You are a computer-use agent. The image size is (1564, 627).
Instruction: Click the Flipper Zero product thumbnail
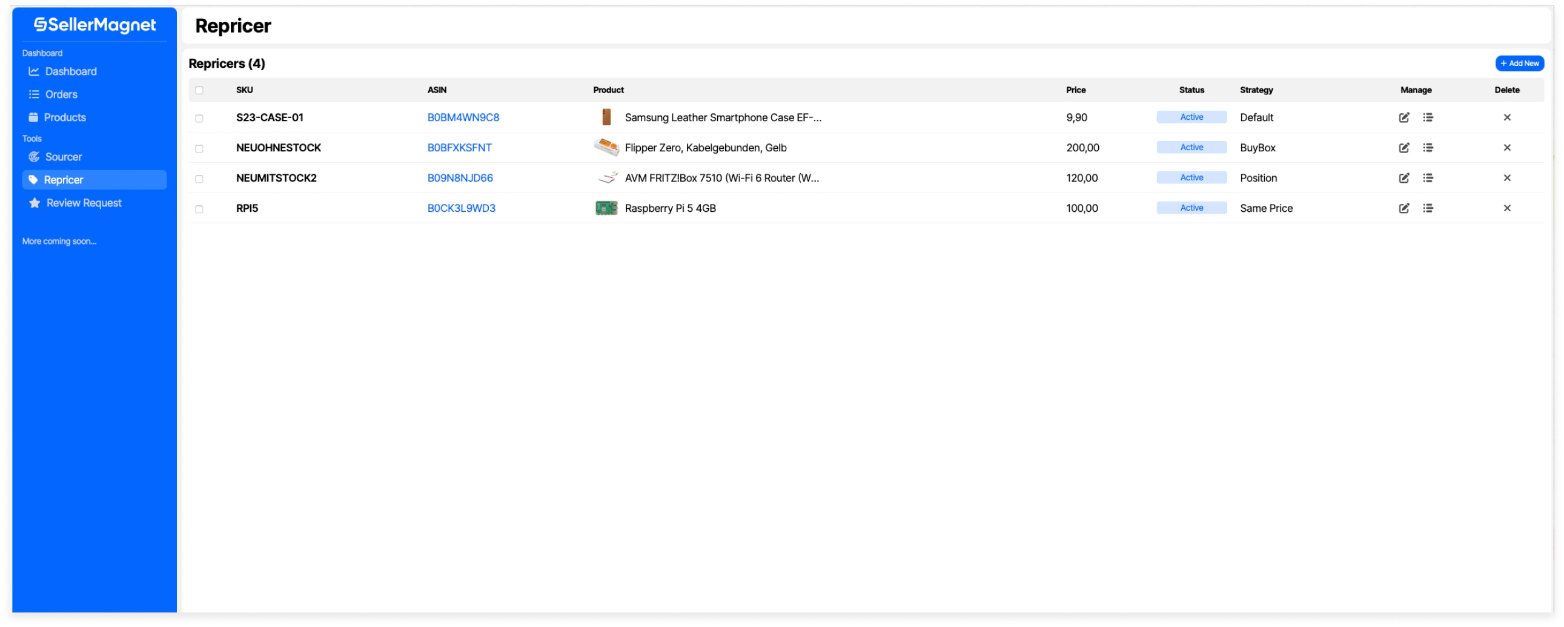click(x=606, y=147)
